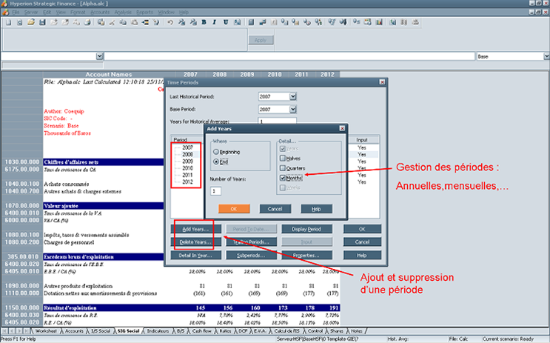Click the undo arrow icon
Image resolution: width=550 pixels, height=343 pixels.
click(170, 22)
